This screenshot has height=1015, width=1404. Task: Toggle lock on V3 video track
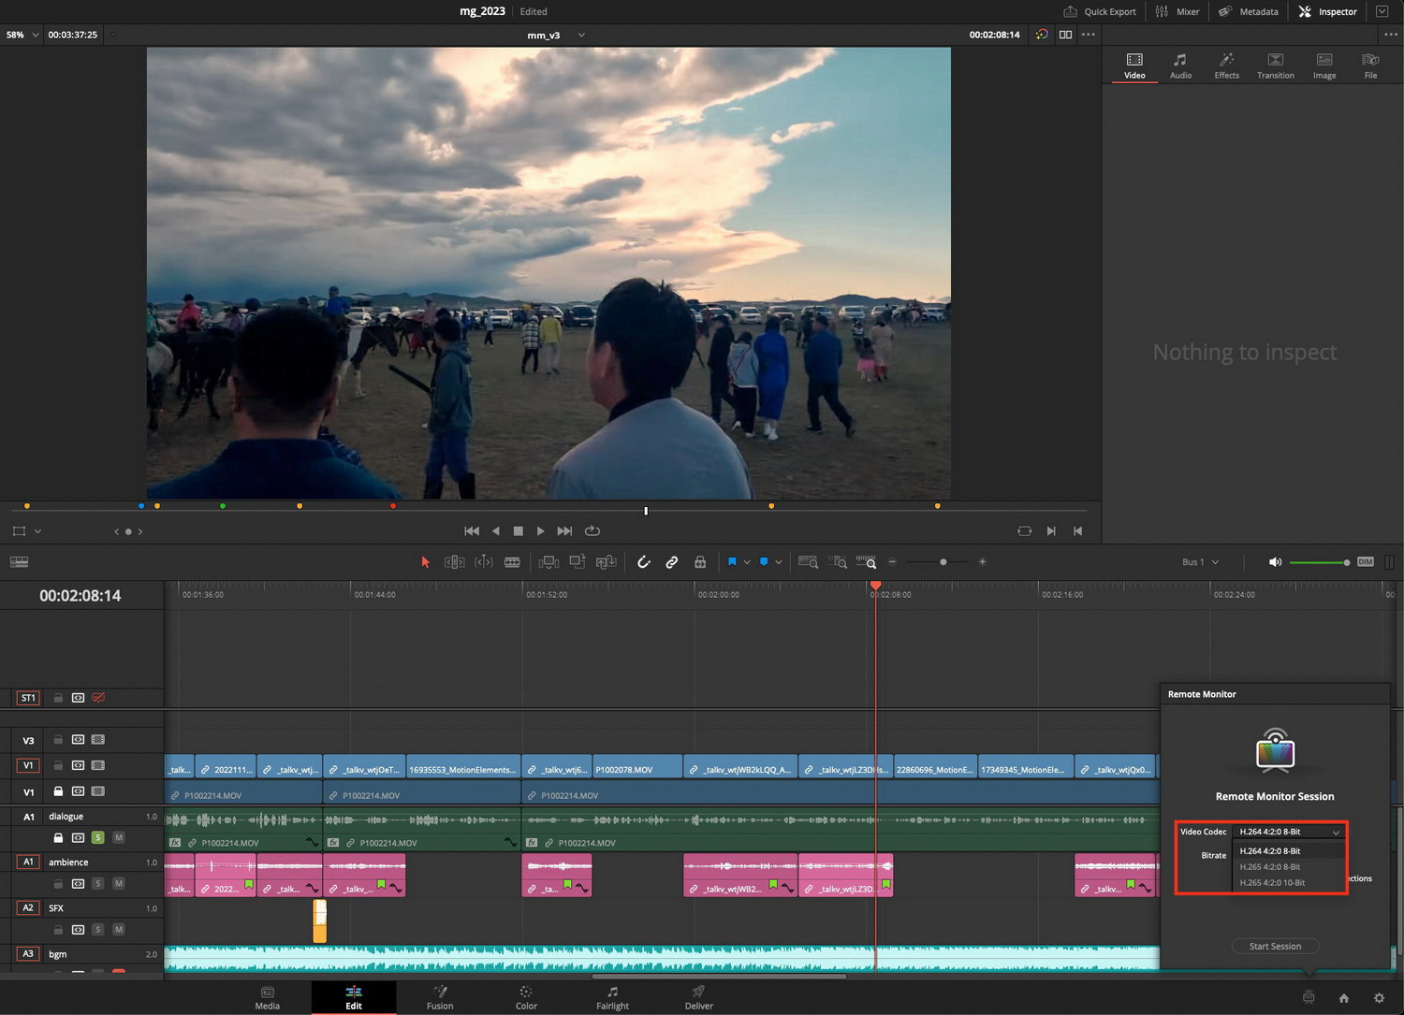click(x=58, y=740)
